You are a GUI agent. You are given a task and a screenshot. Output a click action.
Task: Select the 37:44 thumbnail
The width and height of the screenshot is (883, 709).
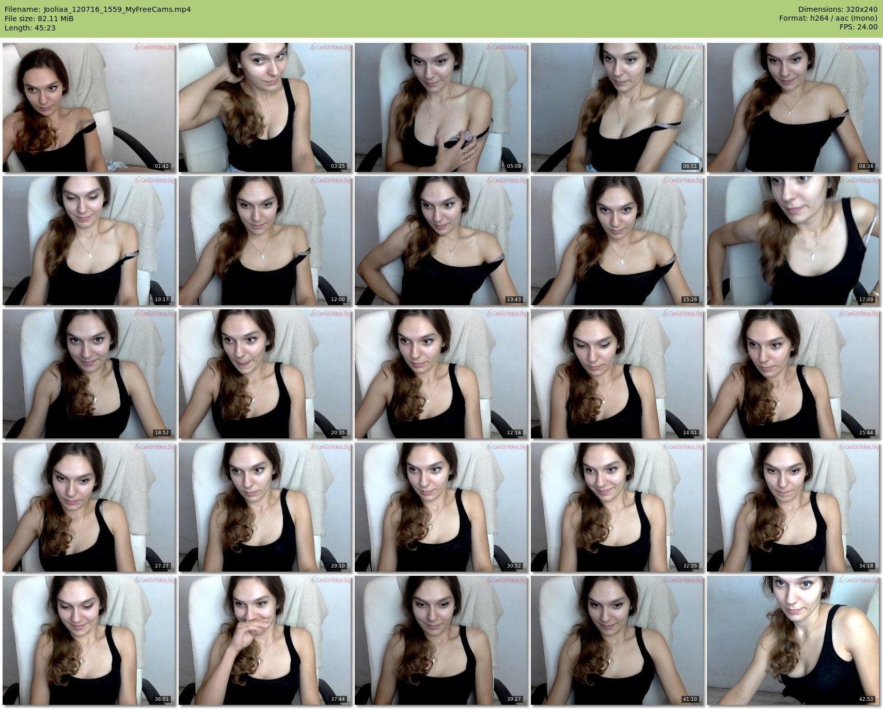coord(265,640)
